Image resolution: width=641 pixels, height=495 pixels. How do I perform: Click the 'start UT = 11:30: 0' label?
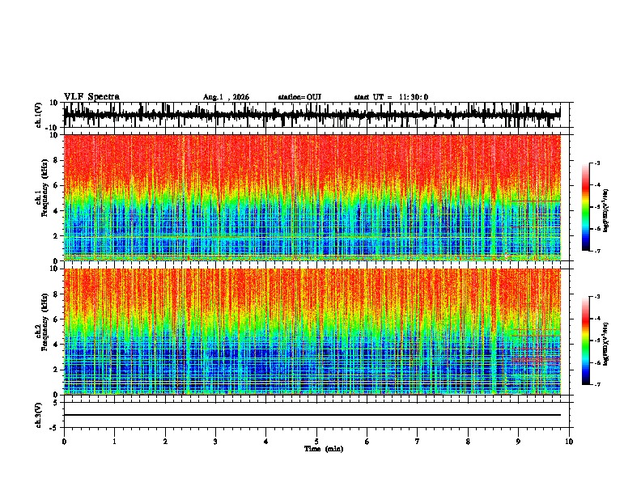[x=391, y=97]
